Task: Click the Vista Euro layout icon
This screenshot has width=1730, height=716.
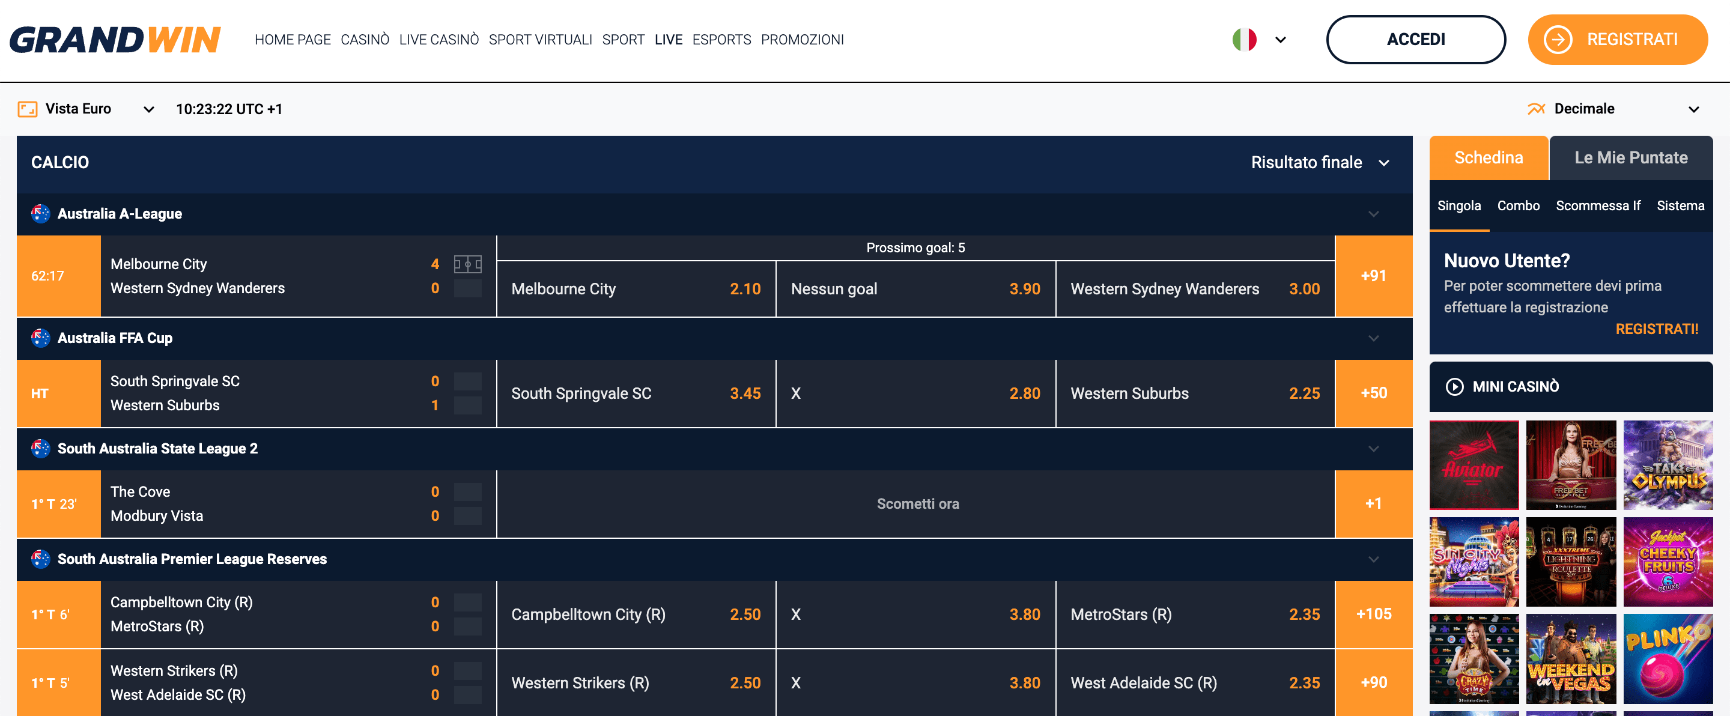Action: 28,109
